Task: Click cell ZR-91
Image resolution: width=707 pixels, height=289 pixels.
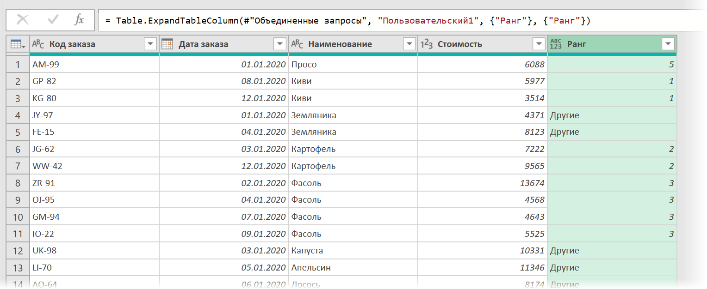Action: (94, 183)
